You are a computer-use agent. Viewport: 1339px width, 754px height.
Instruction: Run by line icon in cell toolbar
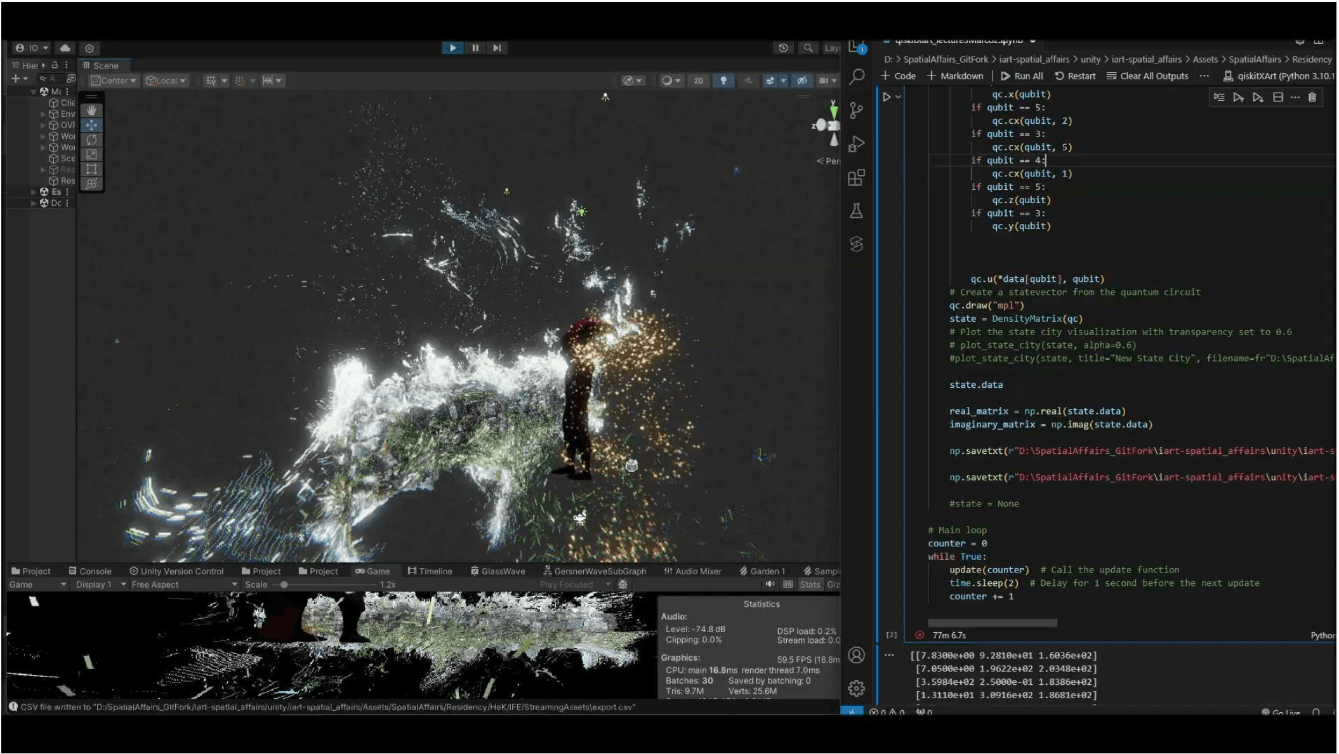pyautogui.click(x=1219, y=97)
